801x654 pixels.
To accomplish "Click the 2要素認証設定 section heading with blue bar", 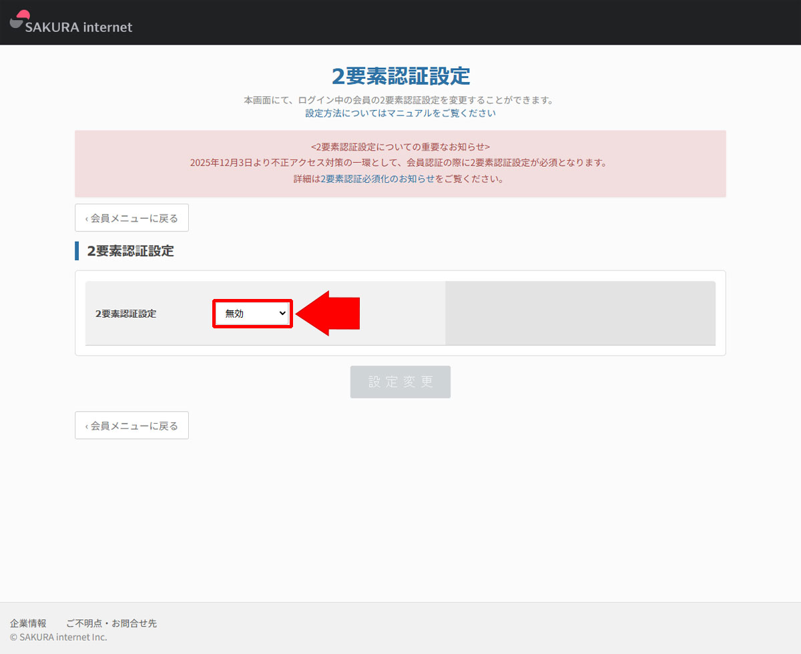I will point(130,251).
